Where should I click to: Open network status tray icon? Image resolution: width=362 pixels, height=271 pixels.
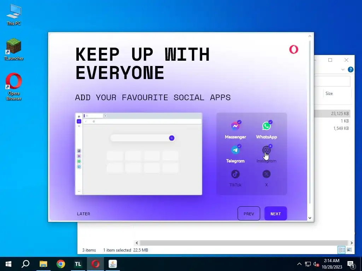308,264
